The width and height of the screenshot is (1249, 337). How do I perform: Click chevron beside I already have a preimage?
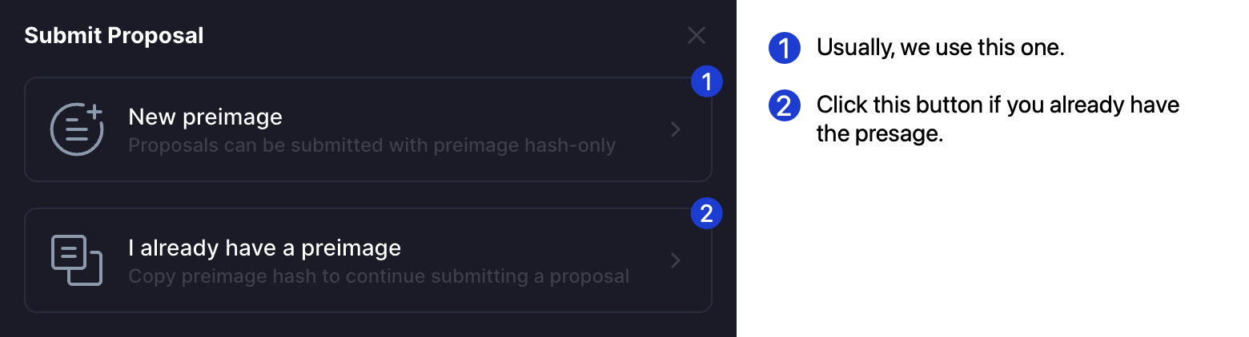click(x=676, y=260)
